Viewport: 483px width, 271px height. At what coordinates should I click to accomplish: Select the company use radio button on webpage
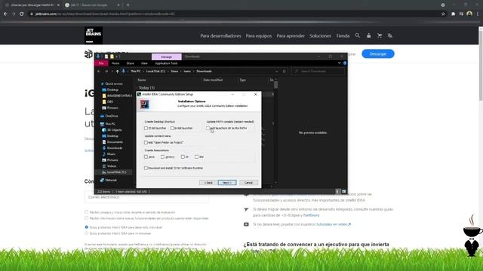(x=86, y=233)
